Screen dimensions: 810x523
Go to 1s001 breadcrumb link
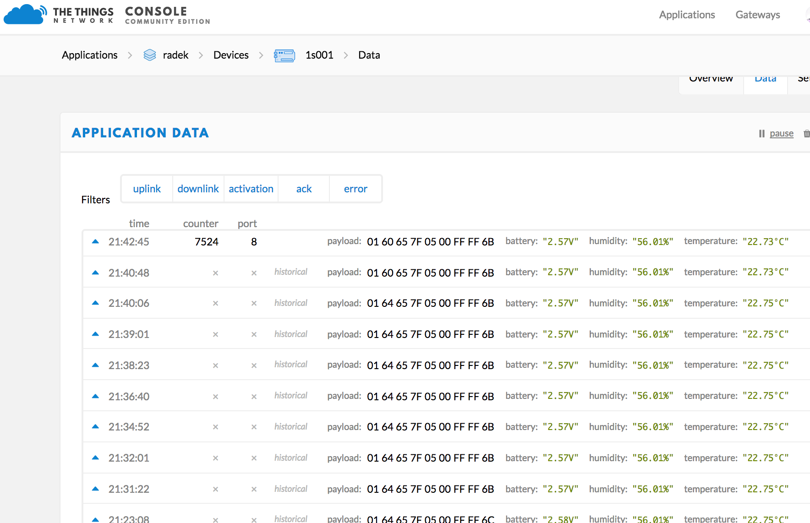point(319,55)
